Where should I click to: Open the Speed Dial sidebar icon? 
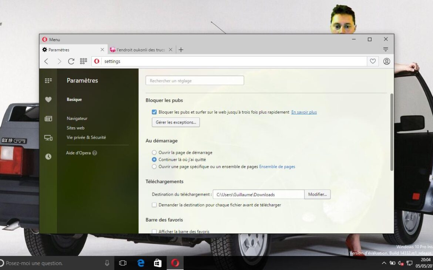tap(48, 80)
